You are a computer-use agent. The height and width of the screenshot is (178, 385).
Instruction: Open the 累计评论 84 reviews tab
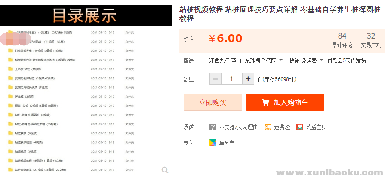[x=342, y=40]
